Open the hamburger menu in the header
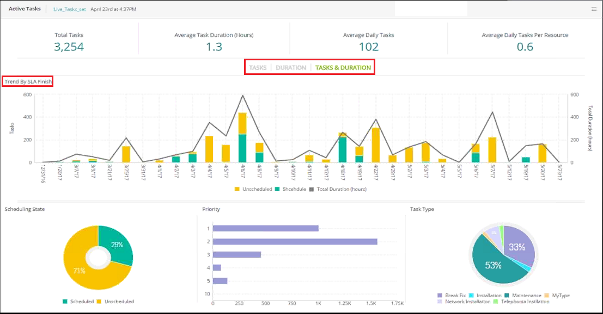 (594, 9)
